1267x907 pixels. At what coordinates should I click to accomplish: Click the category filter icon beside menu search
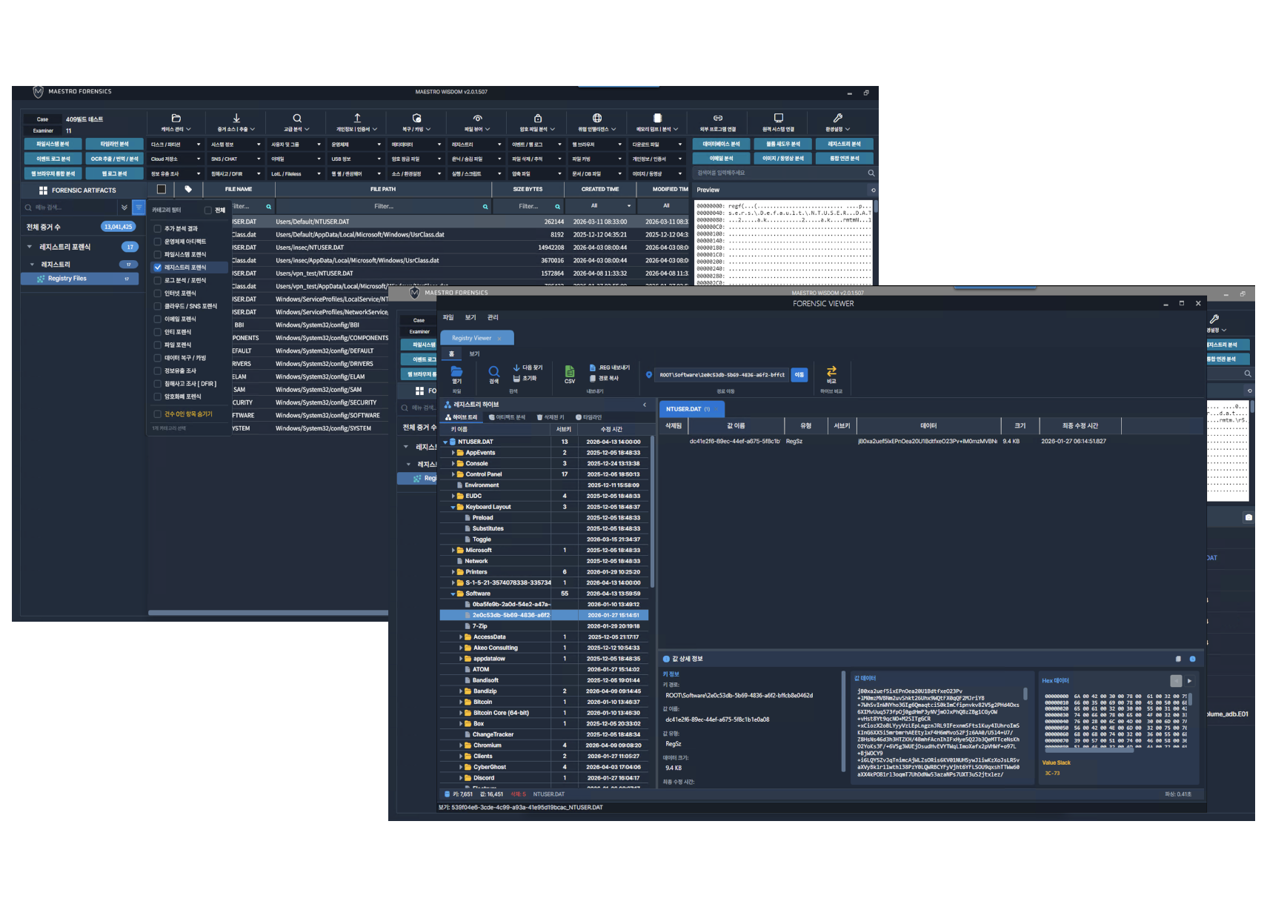(x=138, y=207)
